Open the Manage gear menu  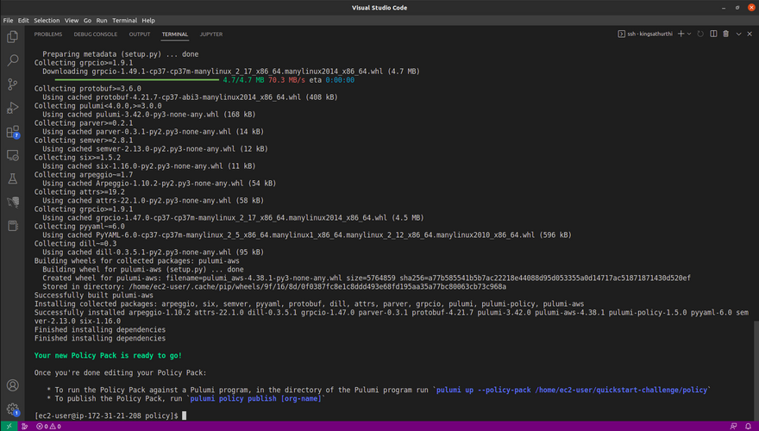tap(12, 408)
